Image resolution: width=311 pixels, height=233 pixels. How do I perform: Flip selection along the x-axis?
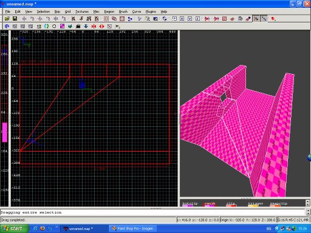(x=24, y=19)
